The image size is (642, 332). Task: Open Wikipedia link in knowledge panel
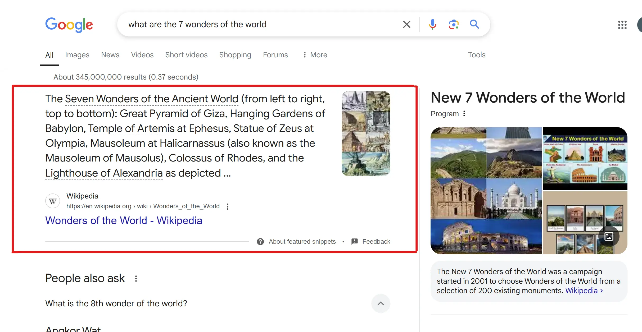(x=584, y=290)
